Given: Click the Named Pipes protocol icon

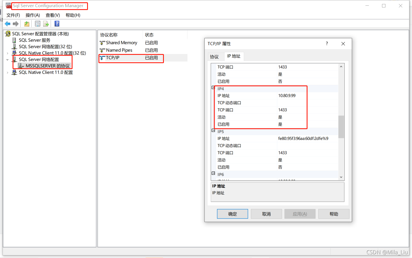Looking at the screenshot, I should click(103, 50).
